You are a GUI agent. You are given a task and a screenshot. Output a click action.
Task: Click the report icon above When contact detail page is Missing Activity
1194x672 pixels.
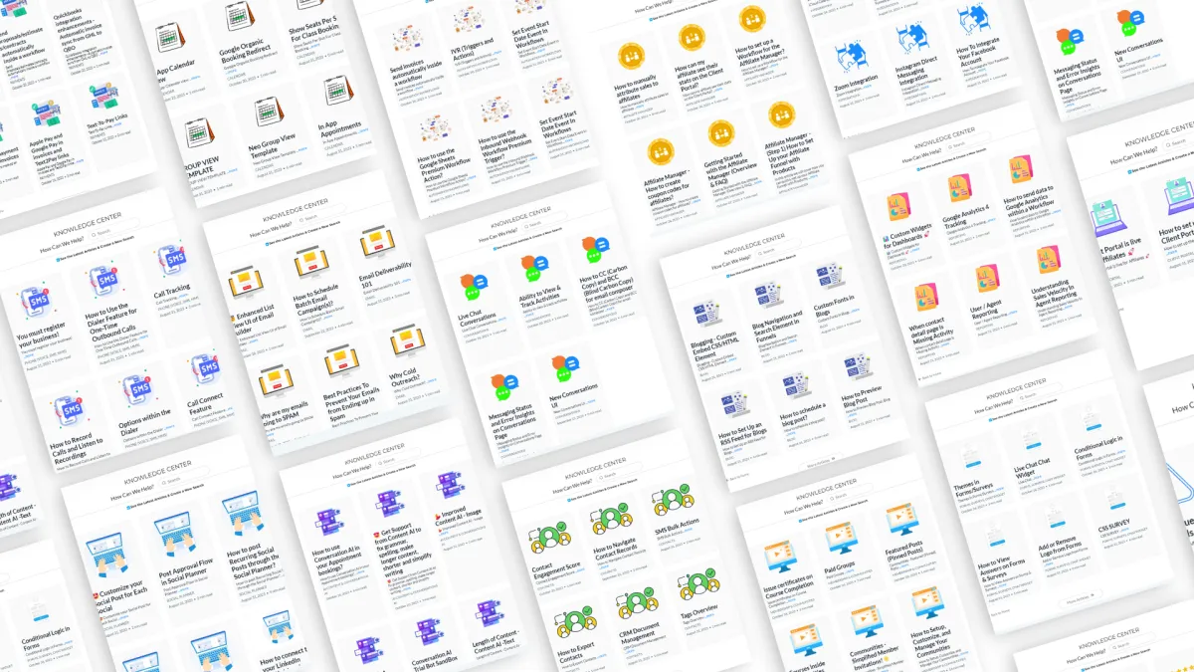point(927,299)
